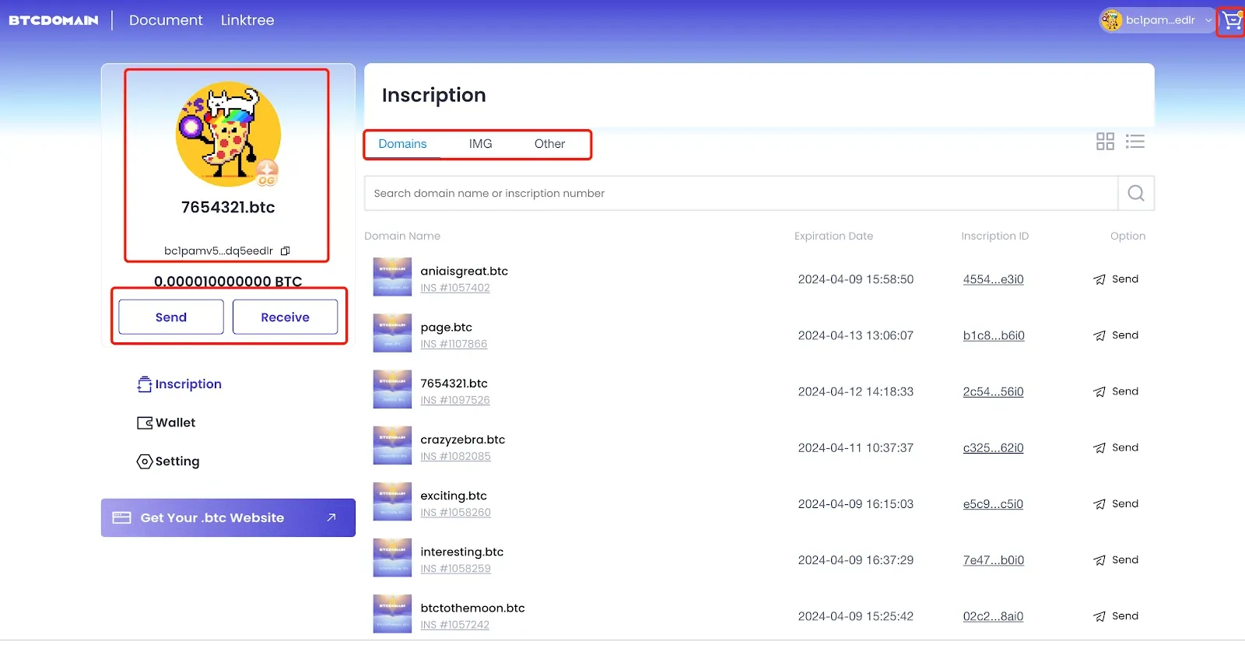Image resolution: width=1245 pixels, height=645 pixels.
Task: Open Setting from the sidebar
Action: click(168, 461)
